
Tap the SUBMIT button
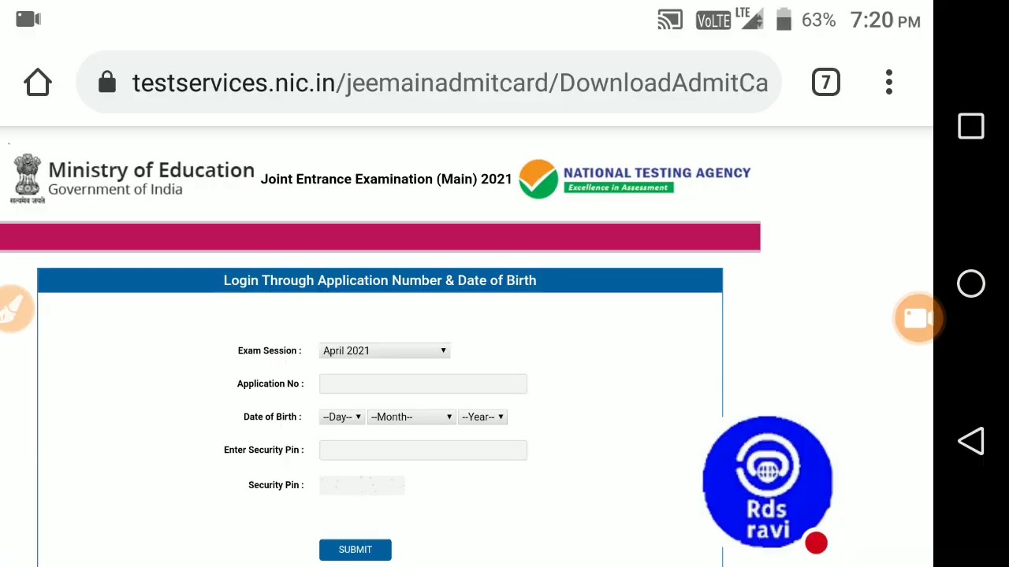[x=356, y=550]
